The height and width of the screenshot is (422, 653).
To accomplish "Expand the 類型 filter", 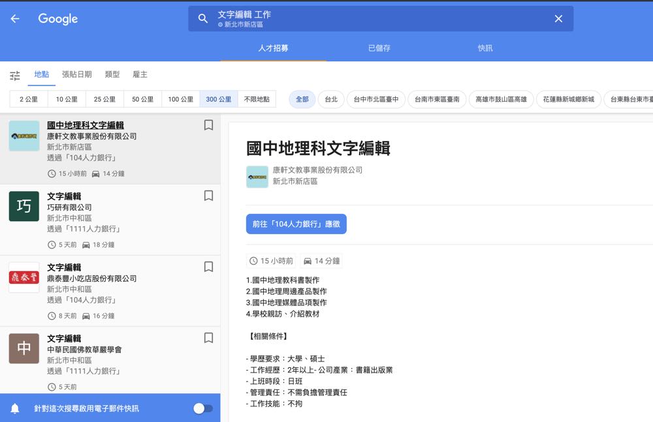I will 112,74.
